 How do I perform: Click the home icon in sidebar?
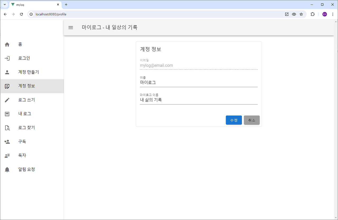click(x=7, y=45)
